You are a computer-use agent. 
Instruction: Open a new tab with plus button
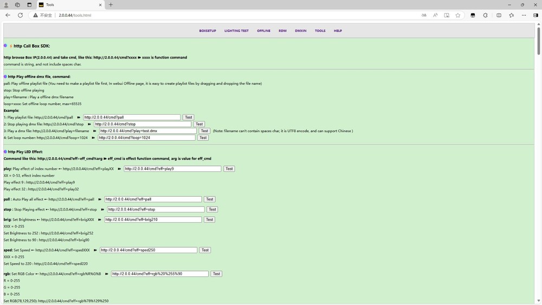(x=111, y=5)
